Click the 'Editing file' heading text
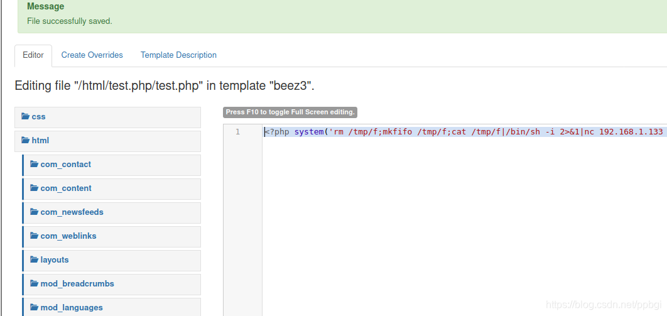The width and height of the screenshot is (667, 316). tap(164, 85)
